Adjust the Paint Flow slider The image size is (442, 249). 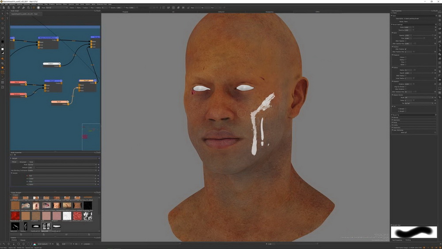click(423, 38)
